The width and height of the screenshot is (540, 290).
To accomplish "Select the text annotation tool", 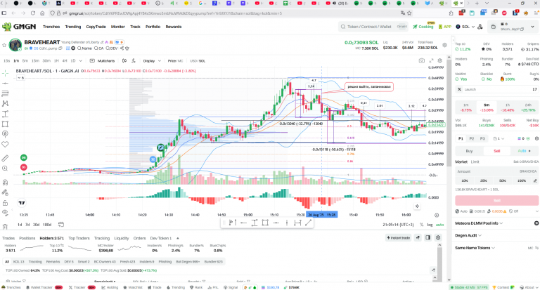I will (5, 114).
